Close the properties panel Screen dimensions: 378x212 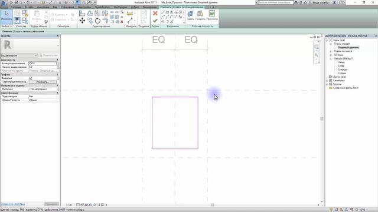pyautogui.click(x=58, y=36)
